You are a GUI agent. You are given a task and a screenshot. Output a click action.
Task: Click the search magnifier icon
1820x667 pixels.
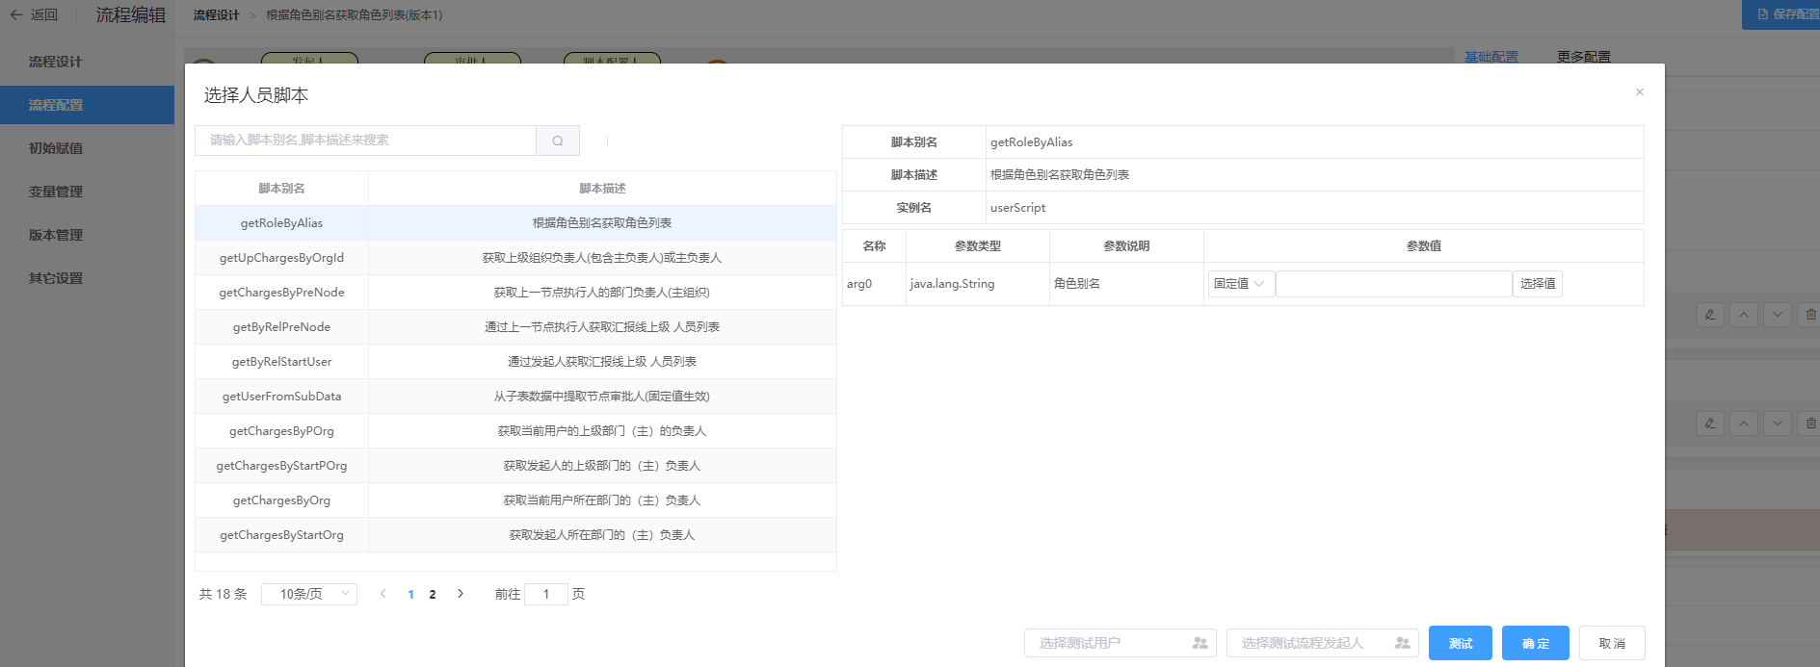tap(558, 141)
